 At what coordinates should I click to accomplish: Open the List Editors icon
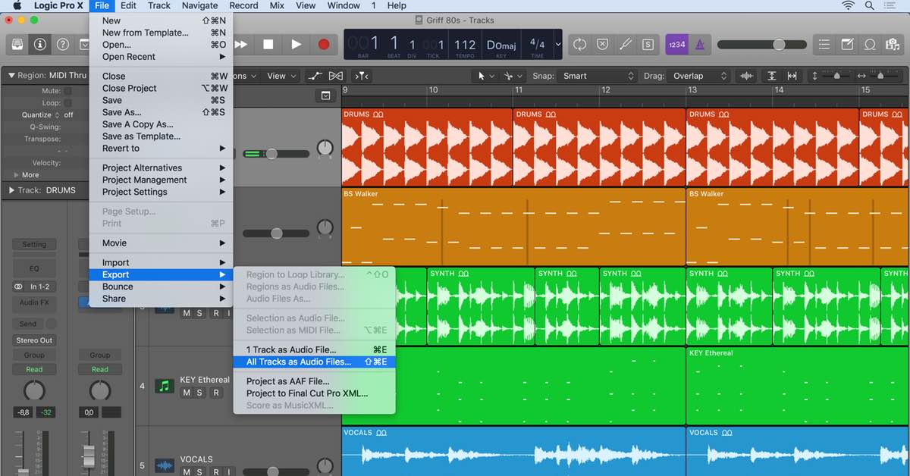click(x=824, y=44)
